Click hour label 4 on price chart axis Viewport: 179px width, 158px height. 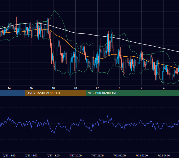point(164,88)
